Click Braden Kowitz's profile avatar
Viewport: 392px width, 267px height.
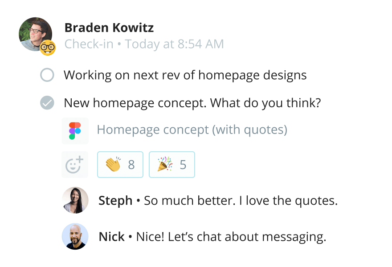click(35, 34)
